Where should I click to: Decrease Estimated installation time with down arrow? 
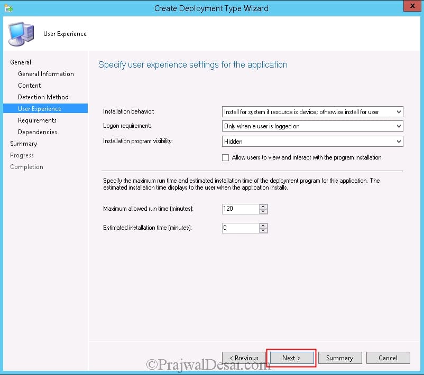pos(263,230)
